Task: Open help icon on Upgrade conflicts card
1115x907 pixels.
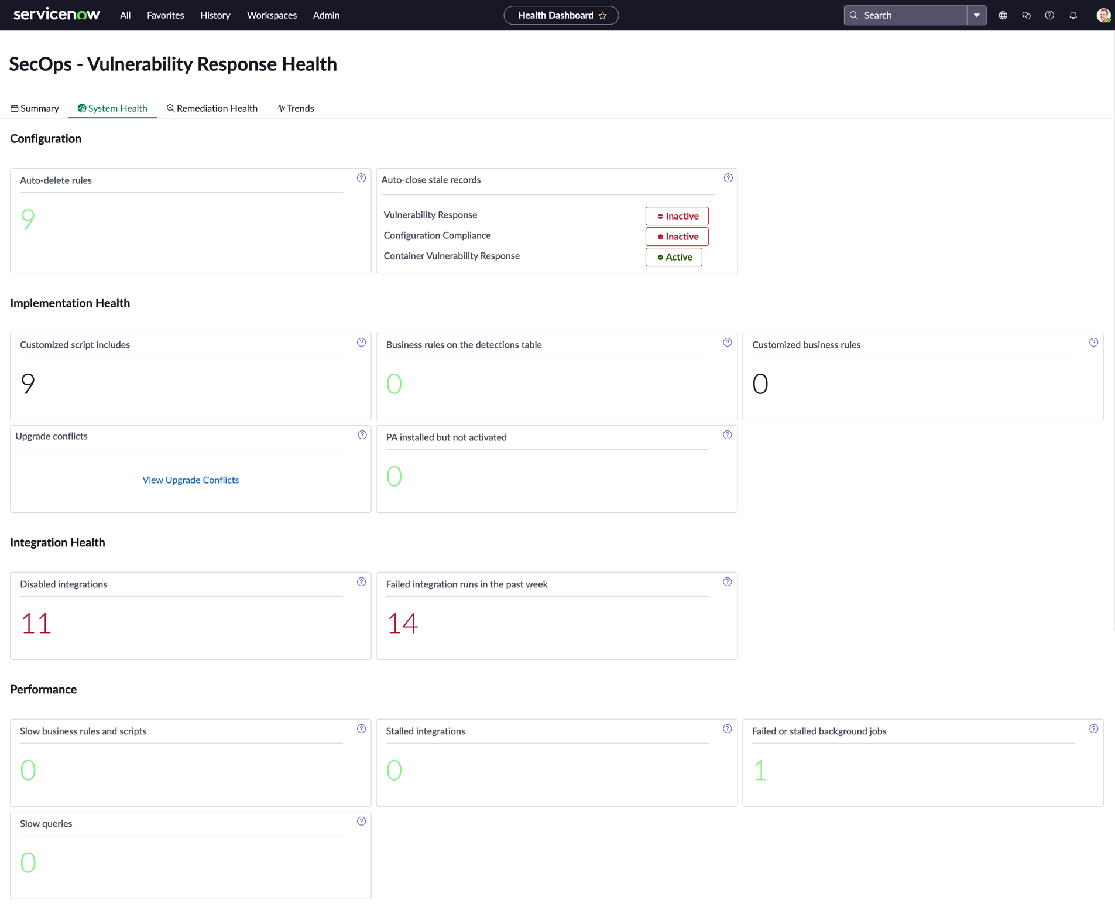Action: [362, 435]
